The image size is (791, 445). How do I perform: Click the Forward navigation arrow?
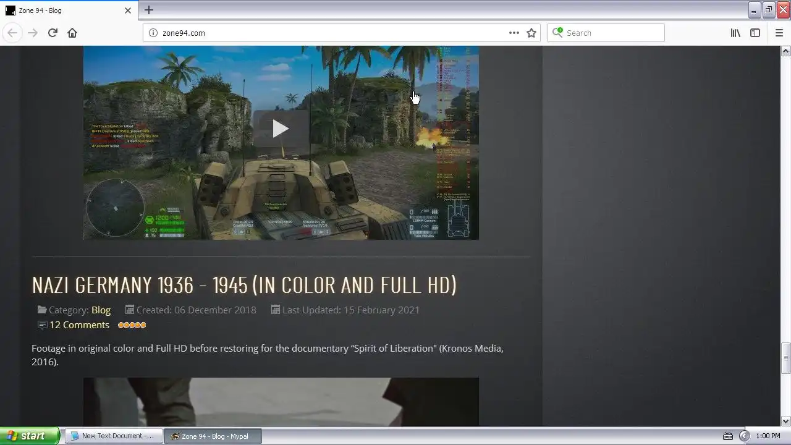pyautogui.click(x=33, y=33)
